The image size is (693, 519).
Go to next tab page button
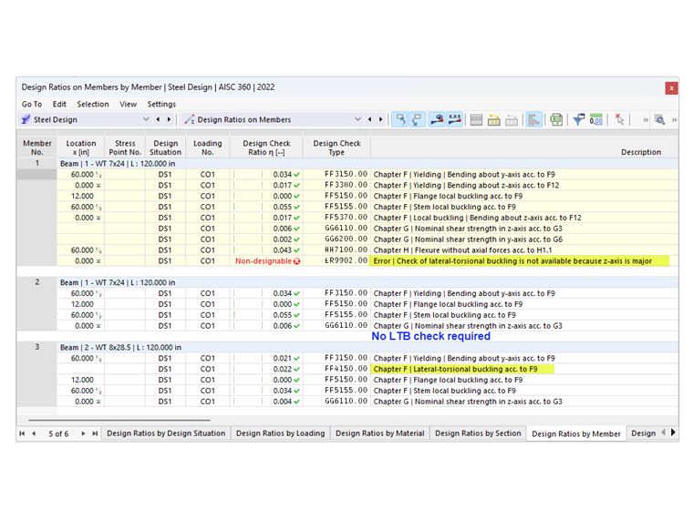(x=83, y=433)
